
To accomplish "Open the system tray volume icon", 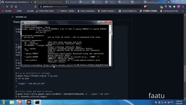I will (x=166, y=102).
